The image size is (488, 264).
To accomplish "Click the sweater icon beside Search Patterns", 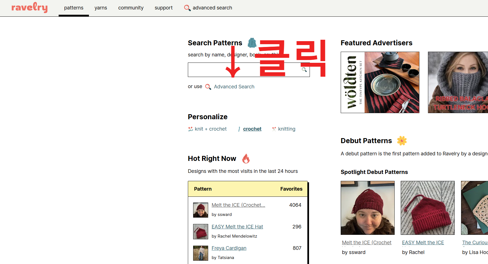I will (x=252, y=43).
